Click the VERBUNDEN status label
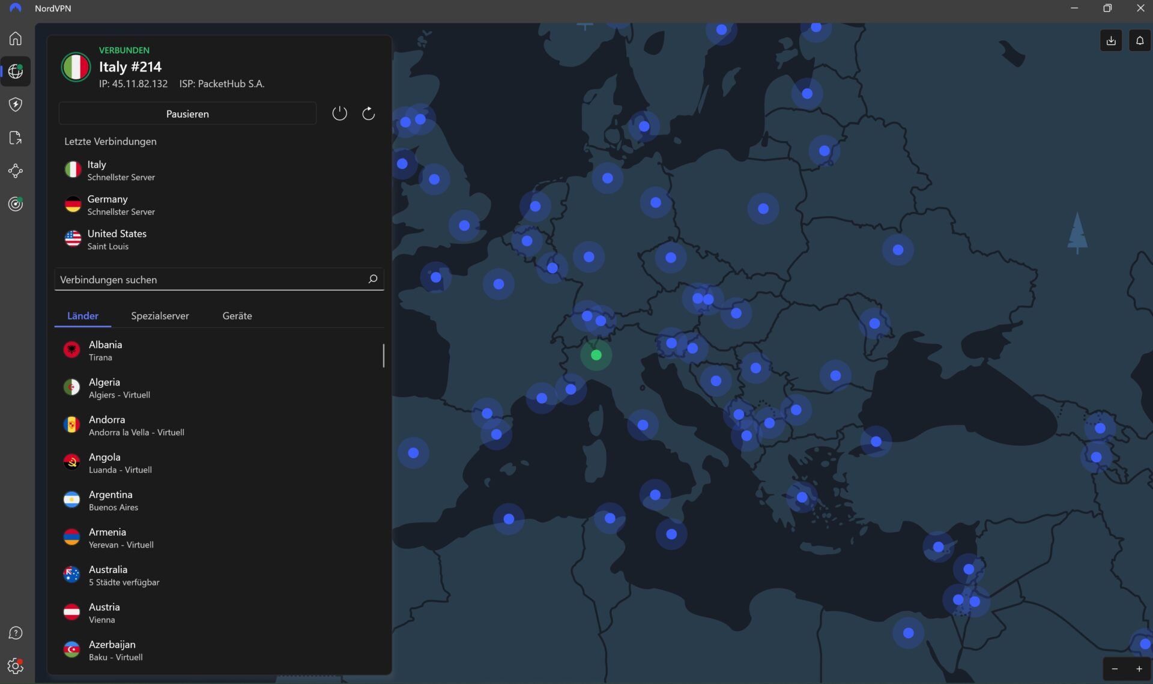The width and height of the screenshot is (1153, 684). click(x=124, y=50)
